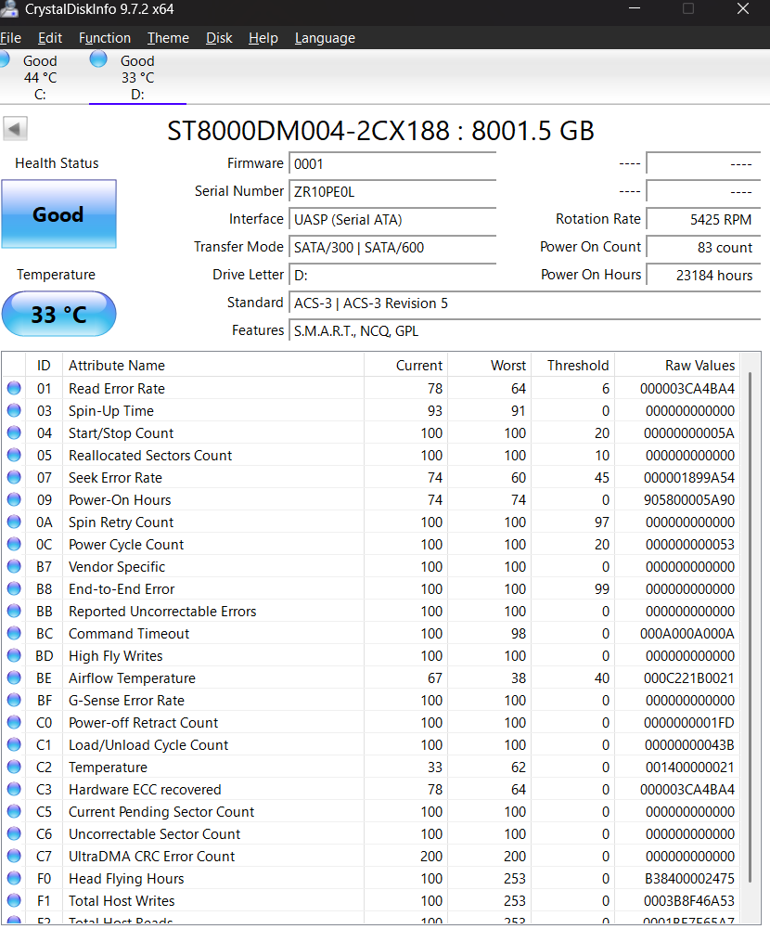The height and width of the screenshot is (929, 770).
Task: Click the status orb next to Airflow Temperature
Action: pos(14,678)
